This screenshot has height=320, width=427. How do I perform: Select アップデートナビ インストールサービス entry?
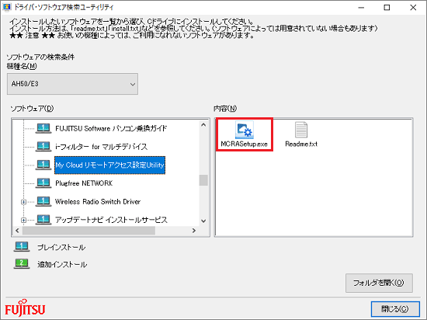tap(111, 220)
